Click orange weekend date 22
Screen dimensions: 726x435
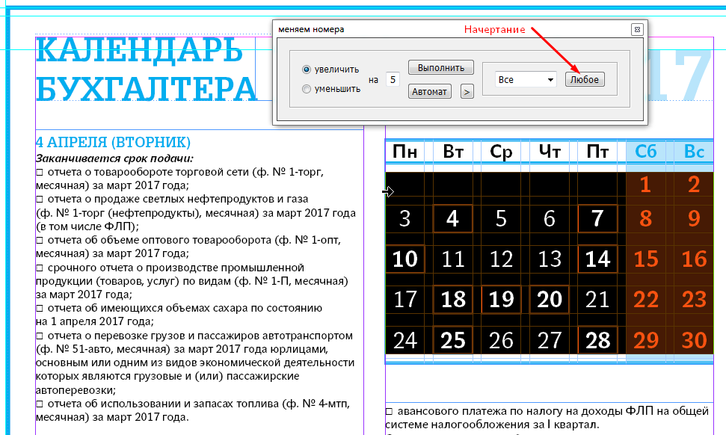(645, 300)
